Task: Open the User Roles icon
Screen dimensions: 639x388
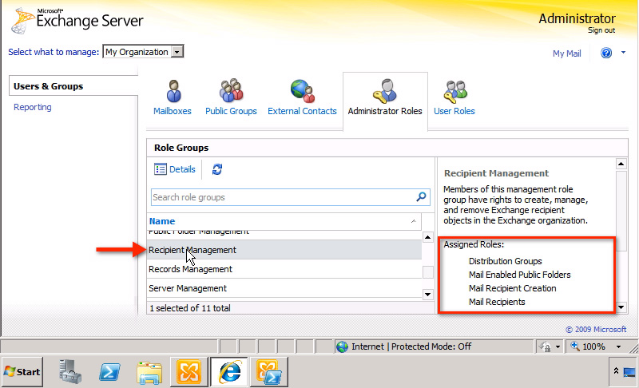Action: tap(455, 92)
